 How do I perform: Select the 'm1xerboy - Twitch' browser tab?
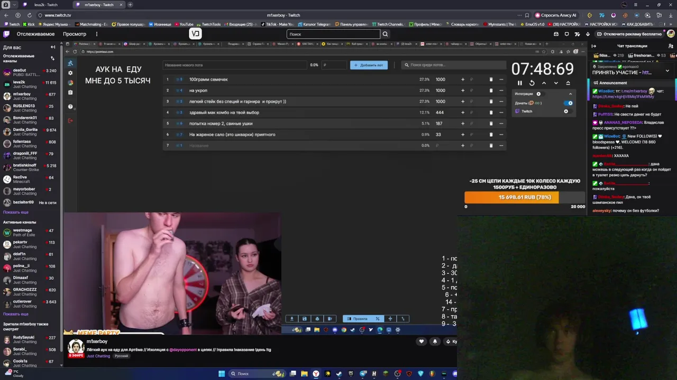tap(98, 5)
